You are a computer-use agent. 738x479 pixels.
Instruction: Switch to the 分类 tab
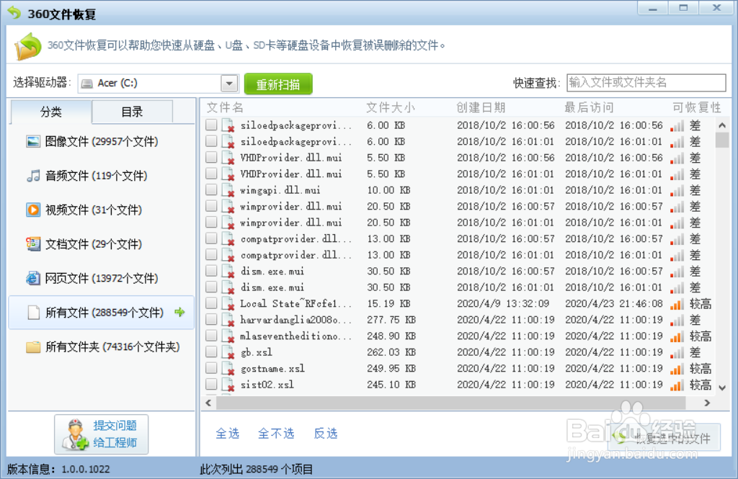50,112
